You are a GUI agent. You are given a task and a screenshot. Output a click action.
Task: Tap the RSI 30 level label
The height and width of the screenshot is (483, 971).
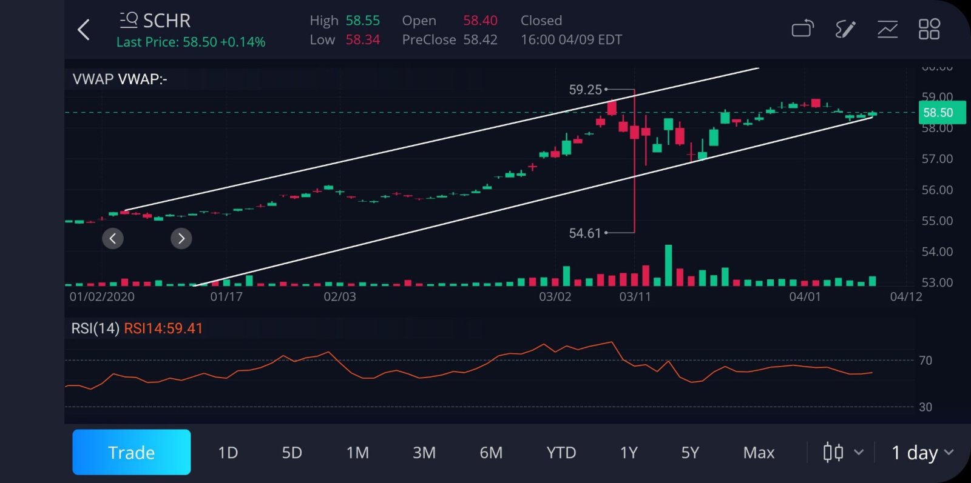925,407
